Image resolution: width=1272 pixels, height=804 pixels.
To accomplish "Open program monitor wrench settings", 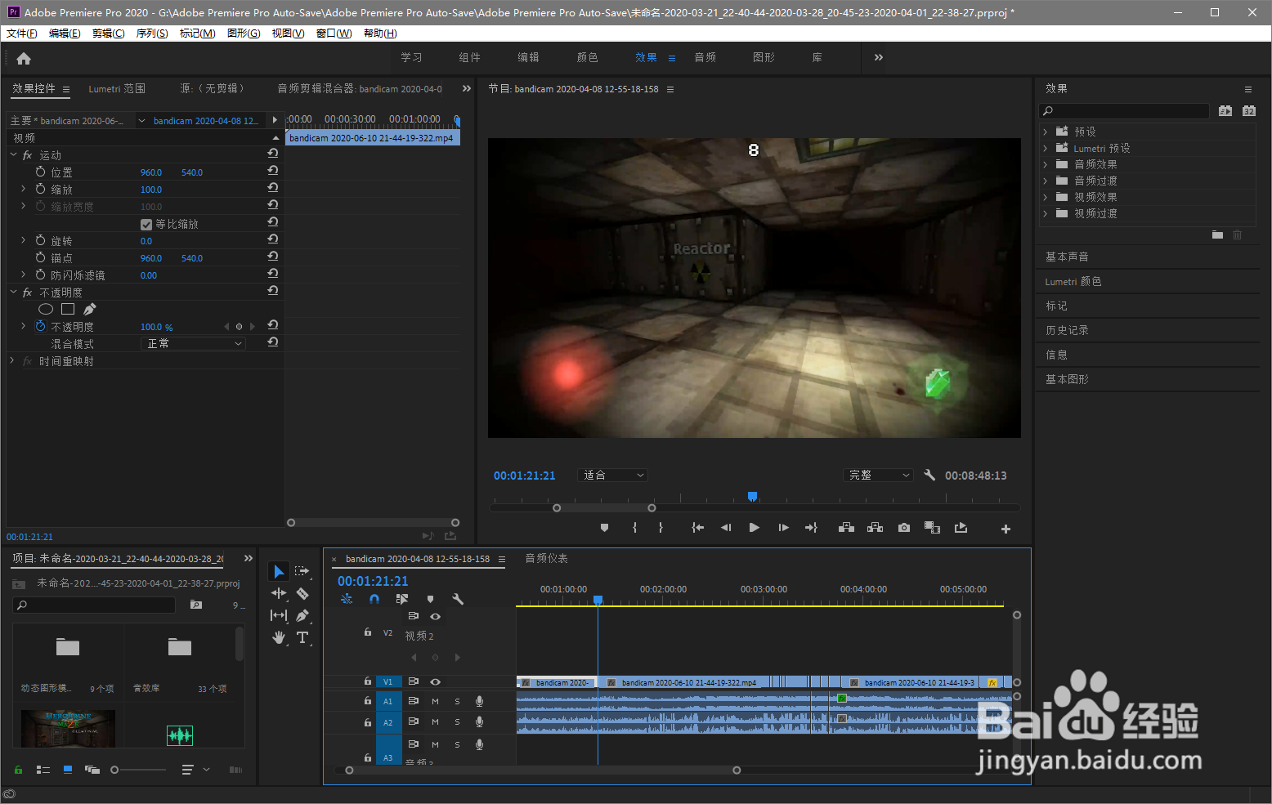I will (x=929, y=475).
